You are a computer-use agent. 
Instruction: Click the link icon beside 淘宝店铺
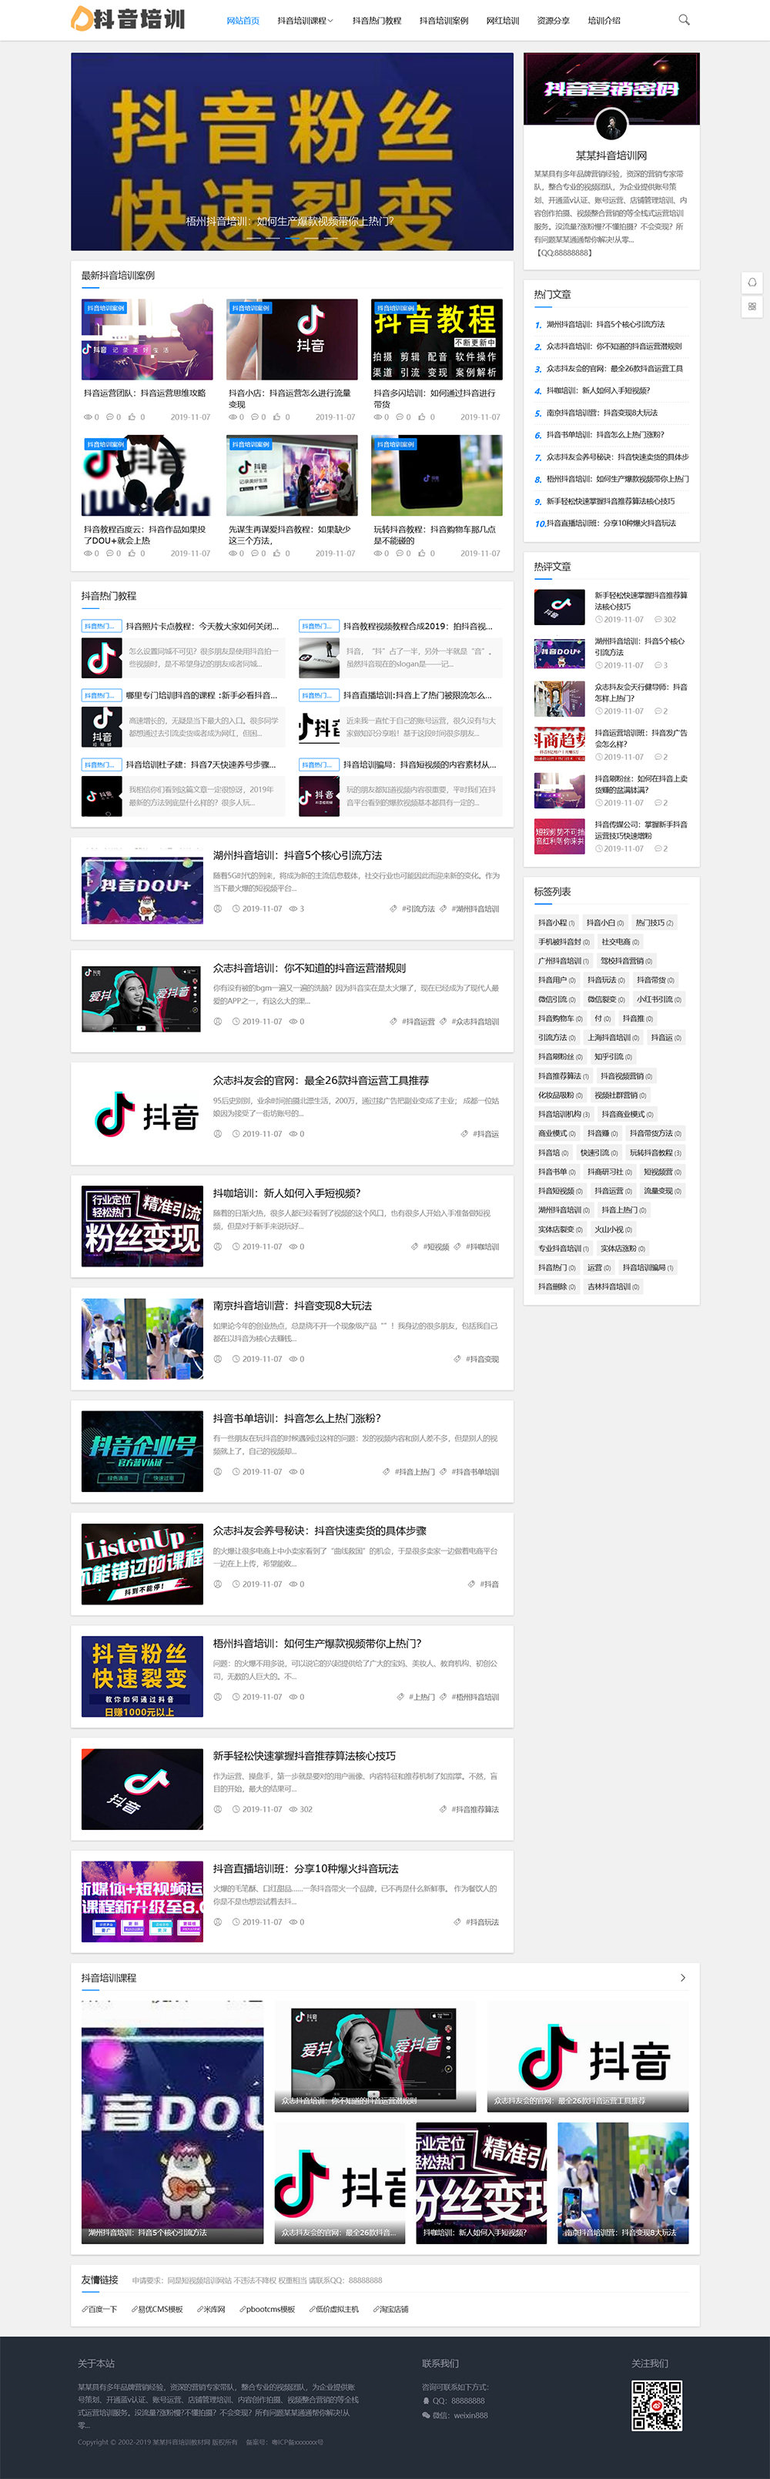tap(376, 2309)
